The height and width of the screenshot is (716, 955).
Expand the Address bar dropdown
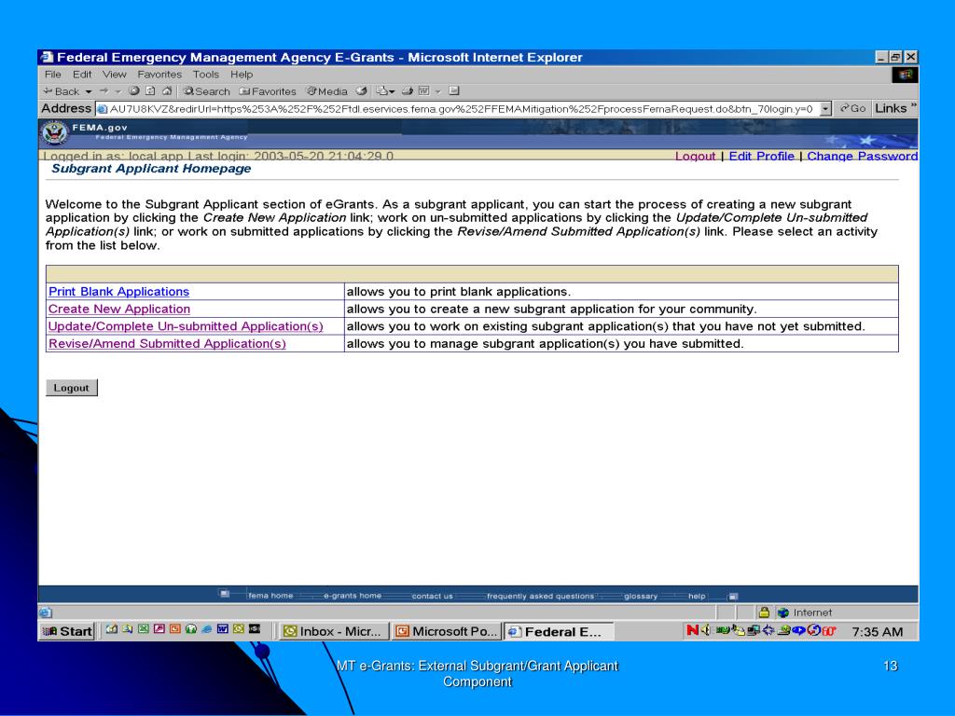825,109
